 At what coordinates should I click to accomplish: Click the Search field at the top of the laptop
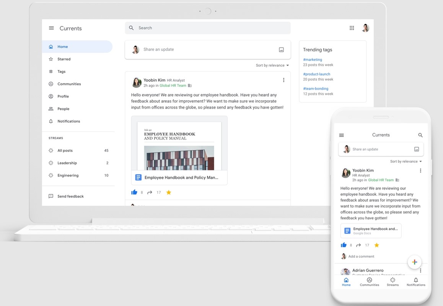click(208, 28)
